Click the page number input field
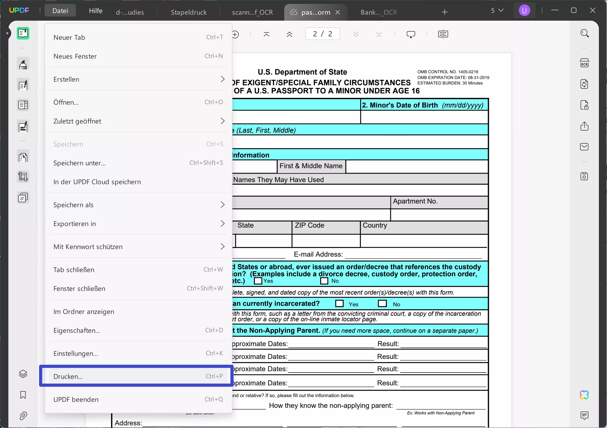607x428 pixels. [322, 33]
